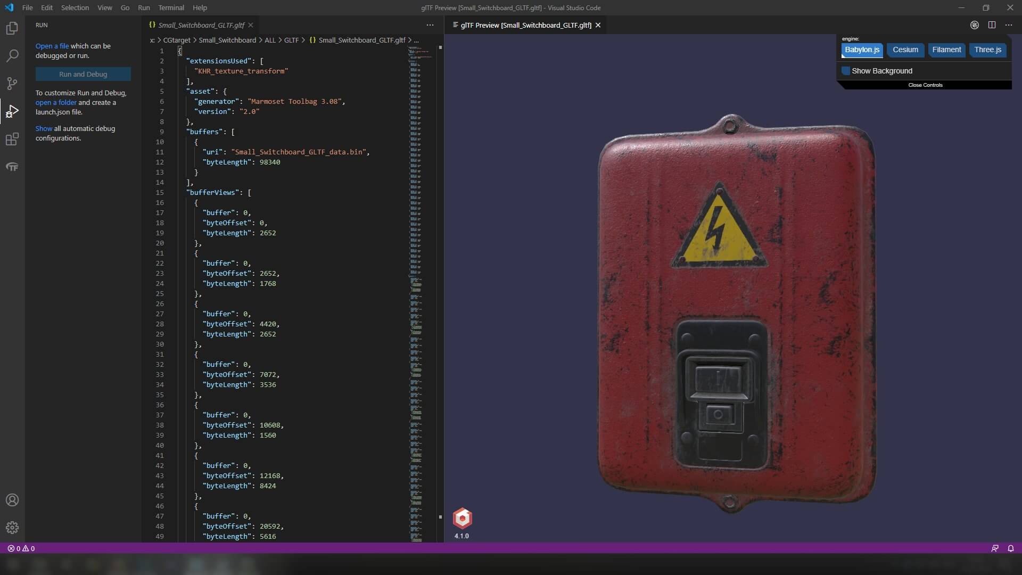1022x575 pixels.
Task: Click the Babylon.js logo in preview
Action: pos(462,518)
